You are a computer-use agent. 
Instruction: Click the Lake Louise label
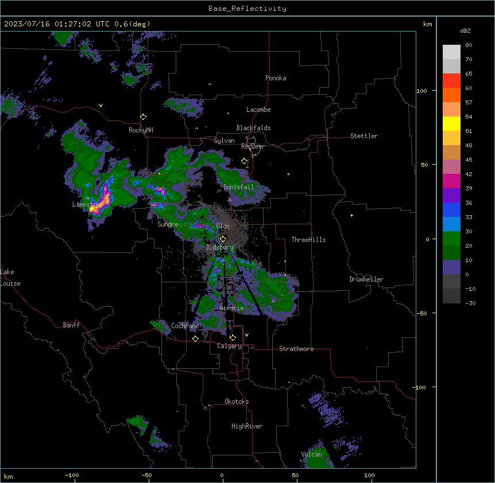coord(10,278)
